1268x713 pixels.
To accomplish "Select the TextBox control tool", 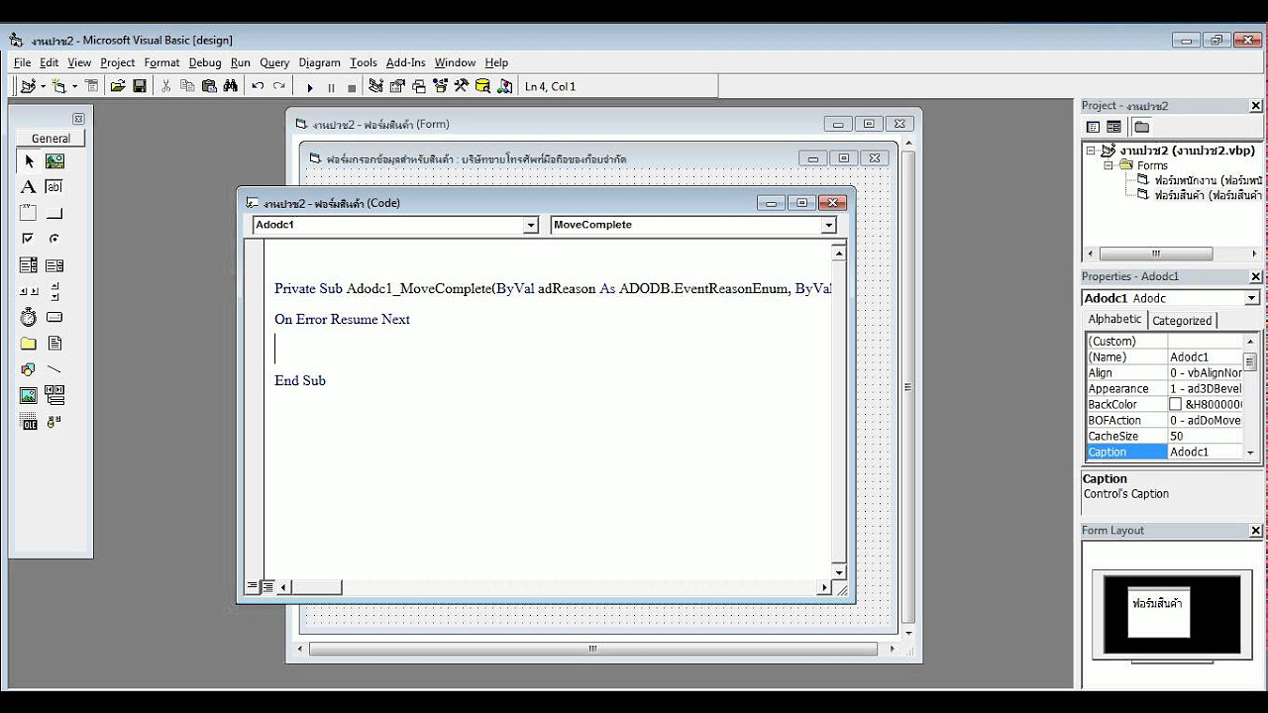I will pyautogui.click(x=54, y=186).
